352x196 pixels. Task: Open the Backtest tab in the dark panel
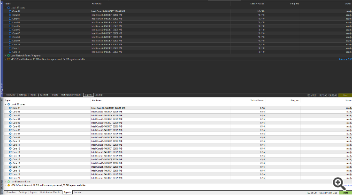tap(44, 95)
